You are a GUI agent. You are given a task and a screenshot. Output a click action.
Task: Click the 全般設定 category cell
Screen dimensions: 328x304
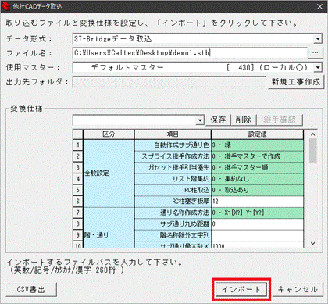pyautogui.click(x=109, y=173)
